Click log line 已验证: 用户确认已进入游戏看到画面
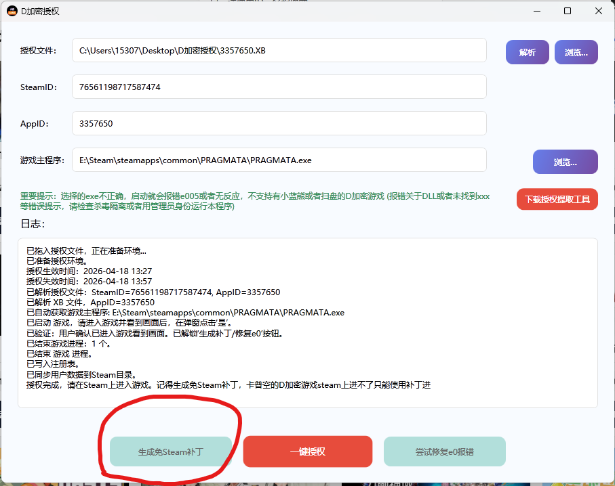Image resolution: width=615 pixels, height=486 pixels. click(x=155, y=333)
